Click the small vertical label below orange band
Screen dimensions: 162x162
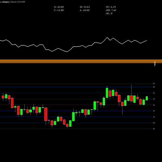click(155, 64)
